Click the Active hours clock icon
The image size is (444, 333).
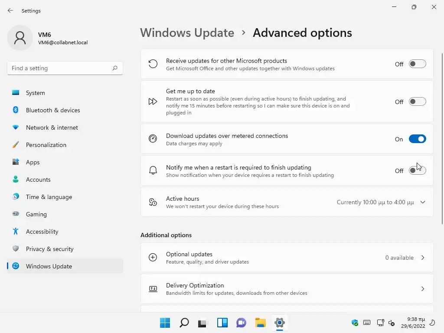click(x=153, y=202)
